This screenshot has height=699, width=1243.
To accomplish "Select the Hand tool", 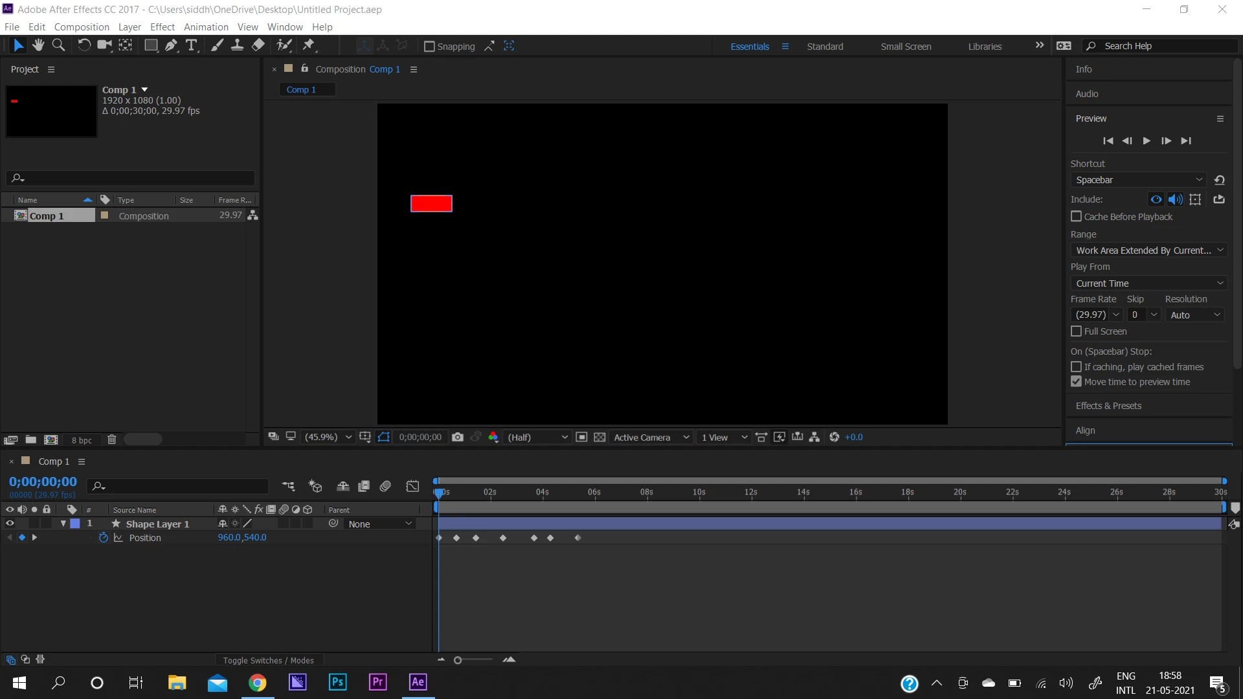I will (x=38, y=45).
